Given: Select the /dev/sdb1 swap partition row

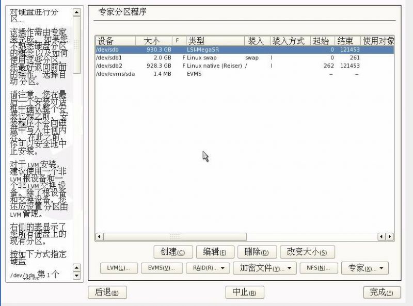Looking at the screenshot, I should (x=155, y=58).
